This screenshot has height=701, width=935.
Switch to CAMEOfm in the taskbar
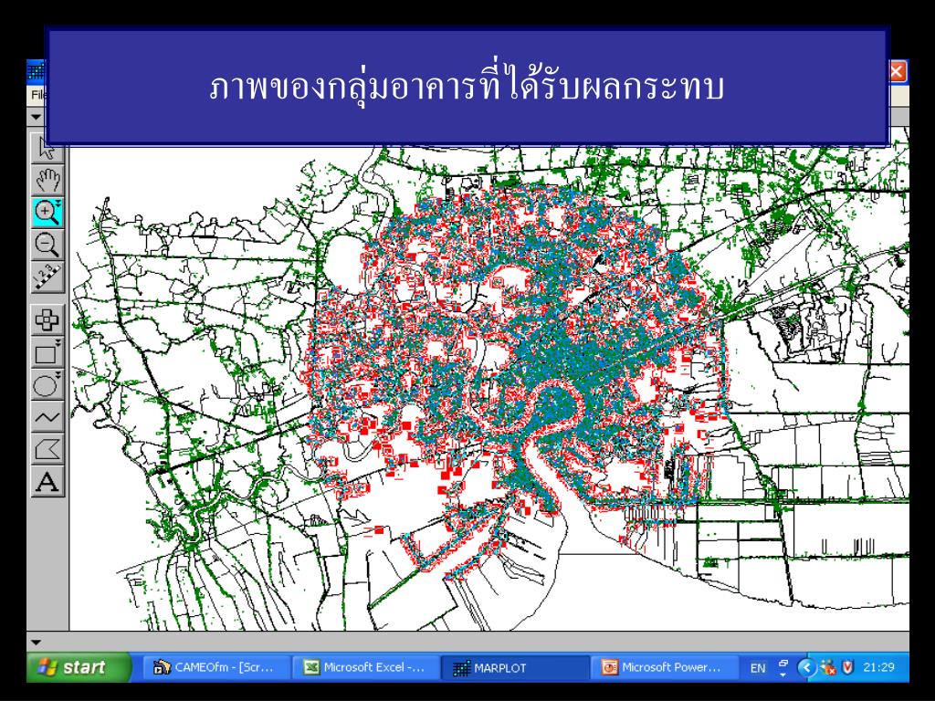(215, 667)
